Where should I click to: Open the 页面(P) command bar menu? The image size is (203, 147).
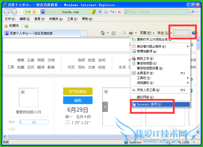[x=147, y=33]
